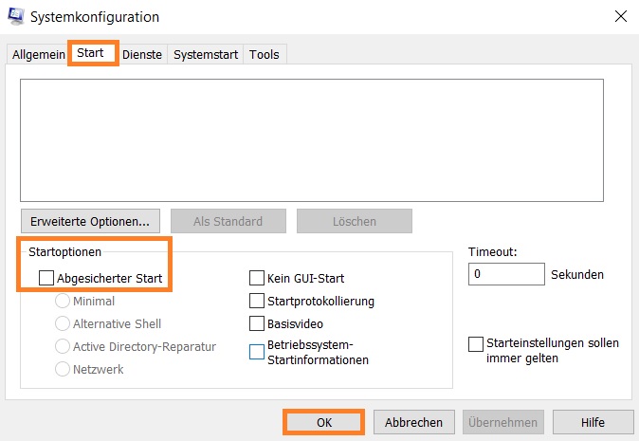Confirm with the OK button

(323, 422)
